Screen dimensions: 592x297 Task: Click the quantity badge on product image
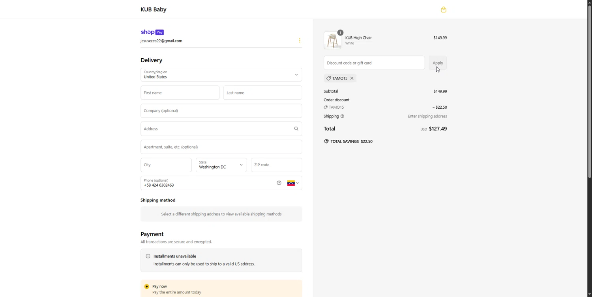click(x=340, y=33)
